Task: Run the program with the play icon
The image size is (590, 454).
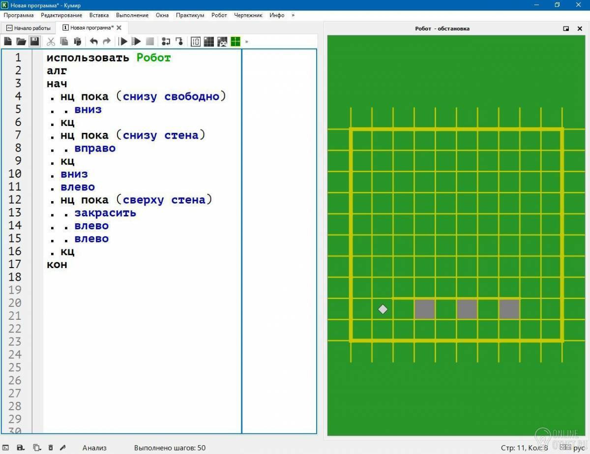Action: coord(123,42)
